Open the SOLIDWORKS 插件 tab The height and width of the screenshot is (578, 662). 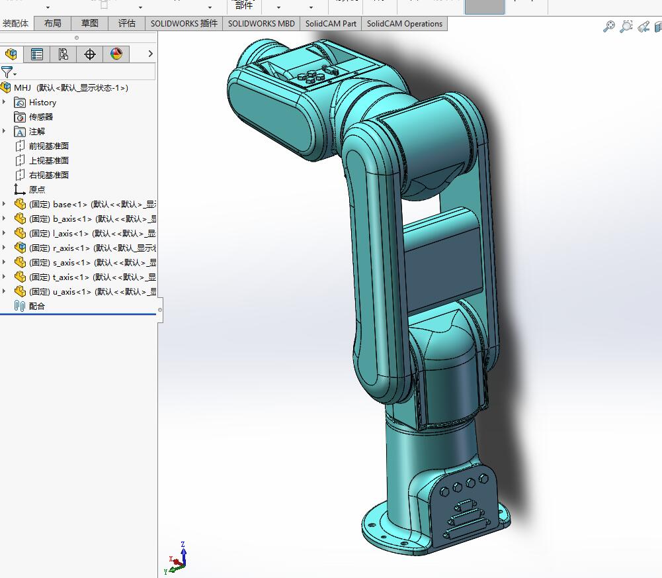click(x=184, y=24)
